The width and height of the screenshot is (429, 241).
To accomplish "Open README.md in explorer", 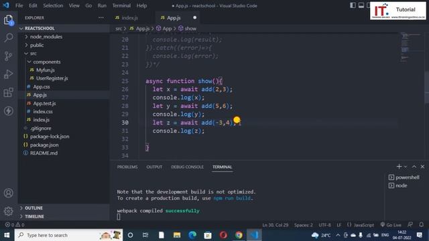I will pos(64,153).
